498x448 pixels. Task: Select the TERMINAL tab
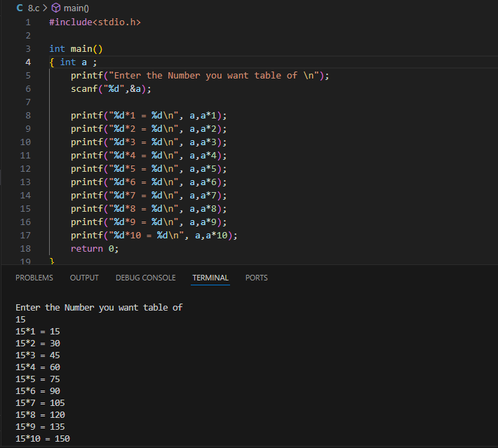(210, 278)
